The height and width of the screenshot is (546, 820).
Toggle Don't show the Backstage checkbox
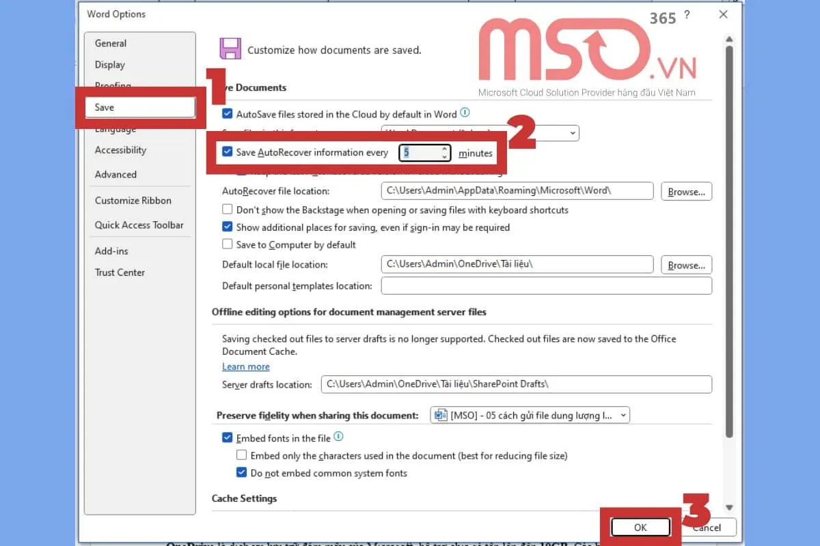pyautogui.click(x=227, y=210)
